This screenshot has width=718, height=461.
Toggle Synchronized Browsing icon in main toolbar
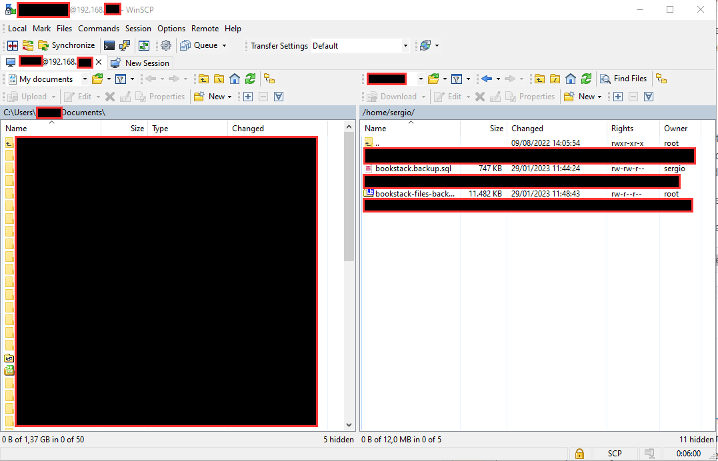click(28, 45)
